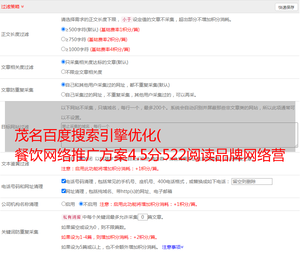Toggle the 电话号码清理 checkbox
This screenshot has width=300, height=253.
click(x=63, y=181)
